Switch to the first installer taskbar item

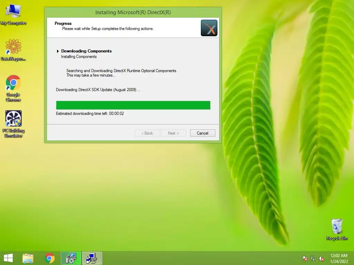pyautogui.click(x=71, y=258)
